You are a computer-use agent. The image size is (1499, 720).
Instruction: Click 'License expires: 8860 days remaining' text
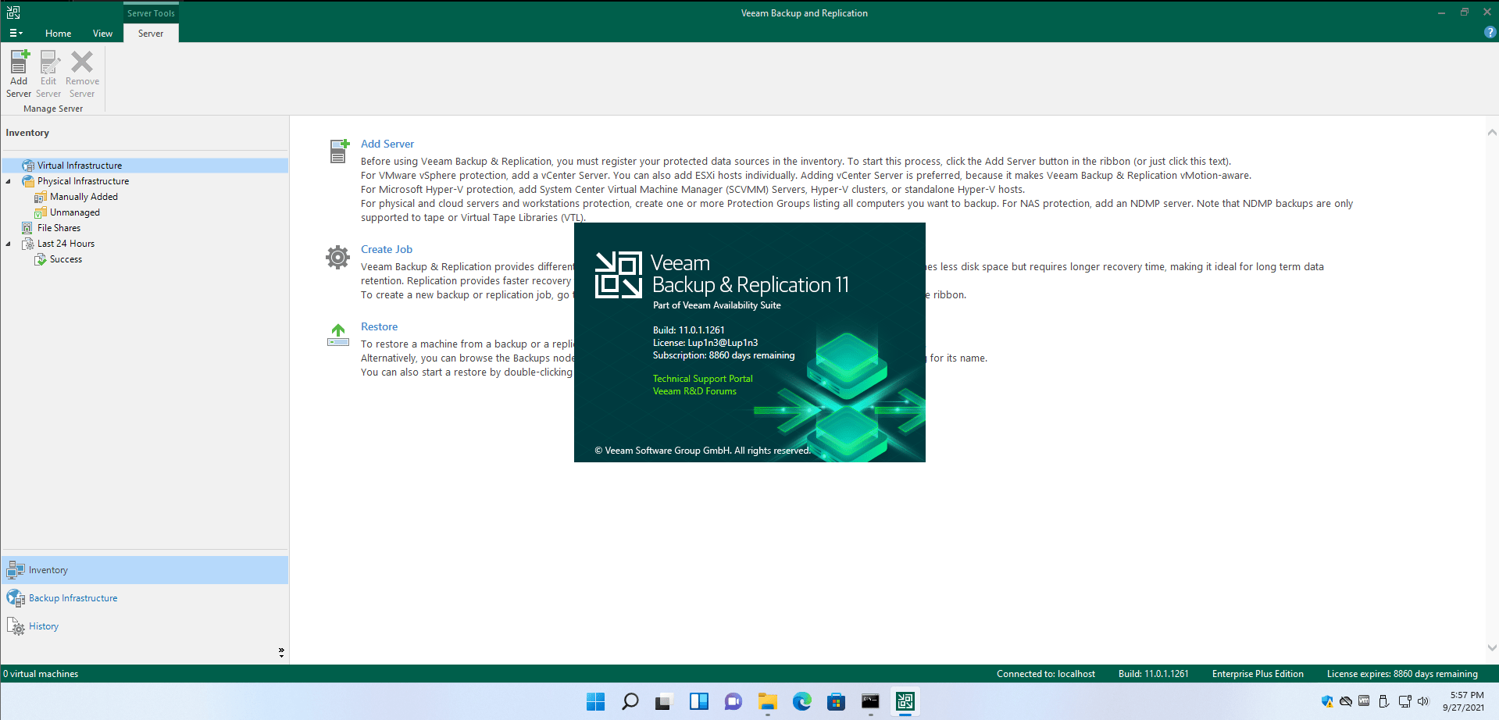point(1402,674)
